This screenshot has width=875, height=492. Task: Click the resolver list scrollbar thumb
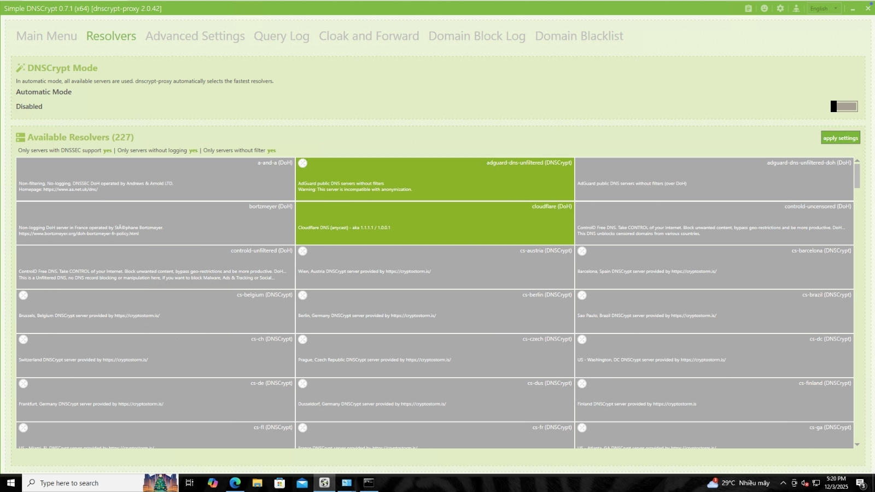click(x=857, y=176)
